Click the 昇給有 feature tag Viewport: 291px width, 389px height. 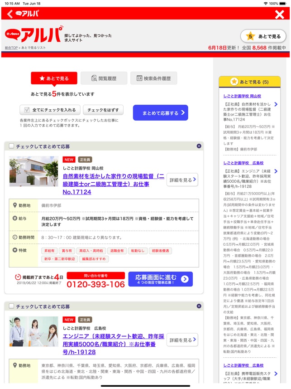tap(49, 251)
